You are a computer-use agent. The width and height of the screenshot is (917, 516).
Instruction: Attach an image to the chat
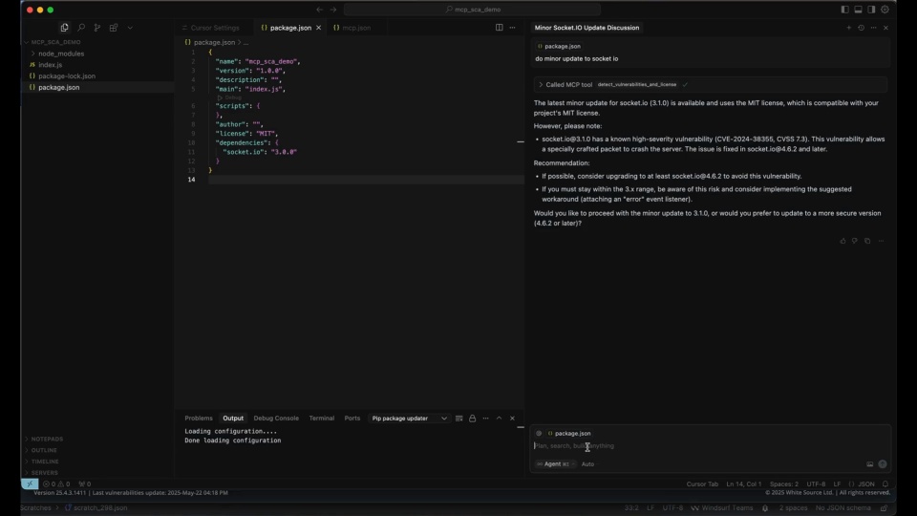(869, 464)
